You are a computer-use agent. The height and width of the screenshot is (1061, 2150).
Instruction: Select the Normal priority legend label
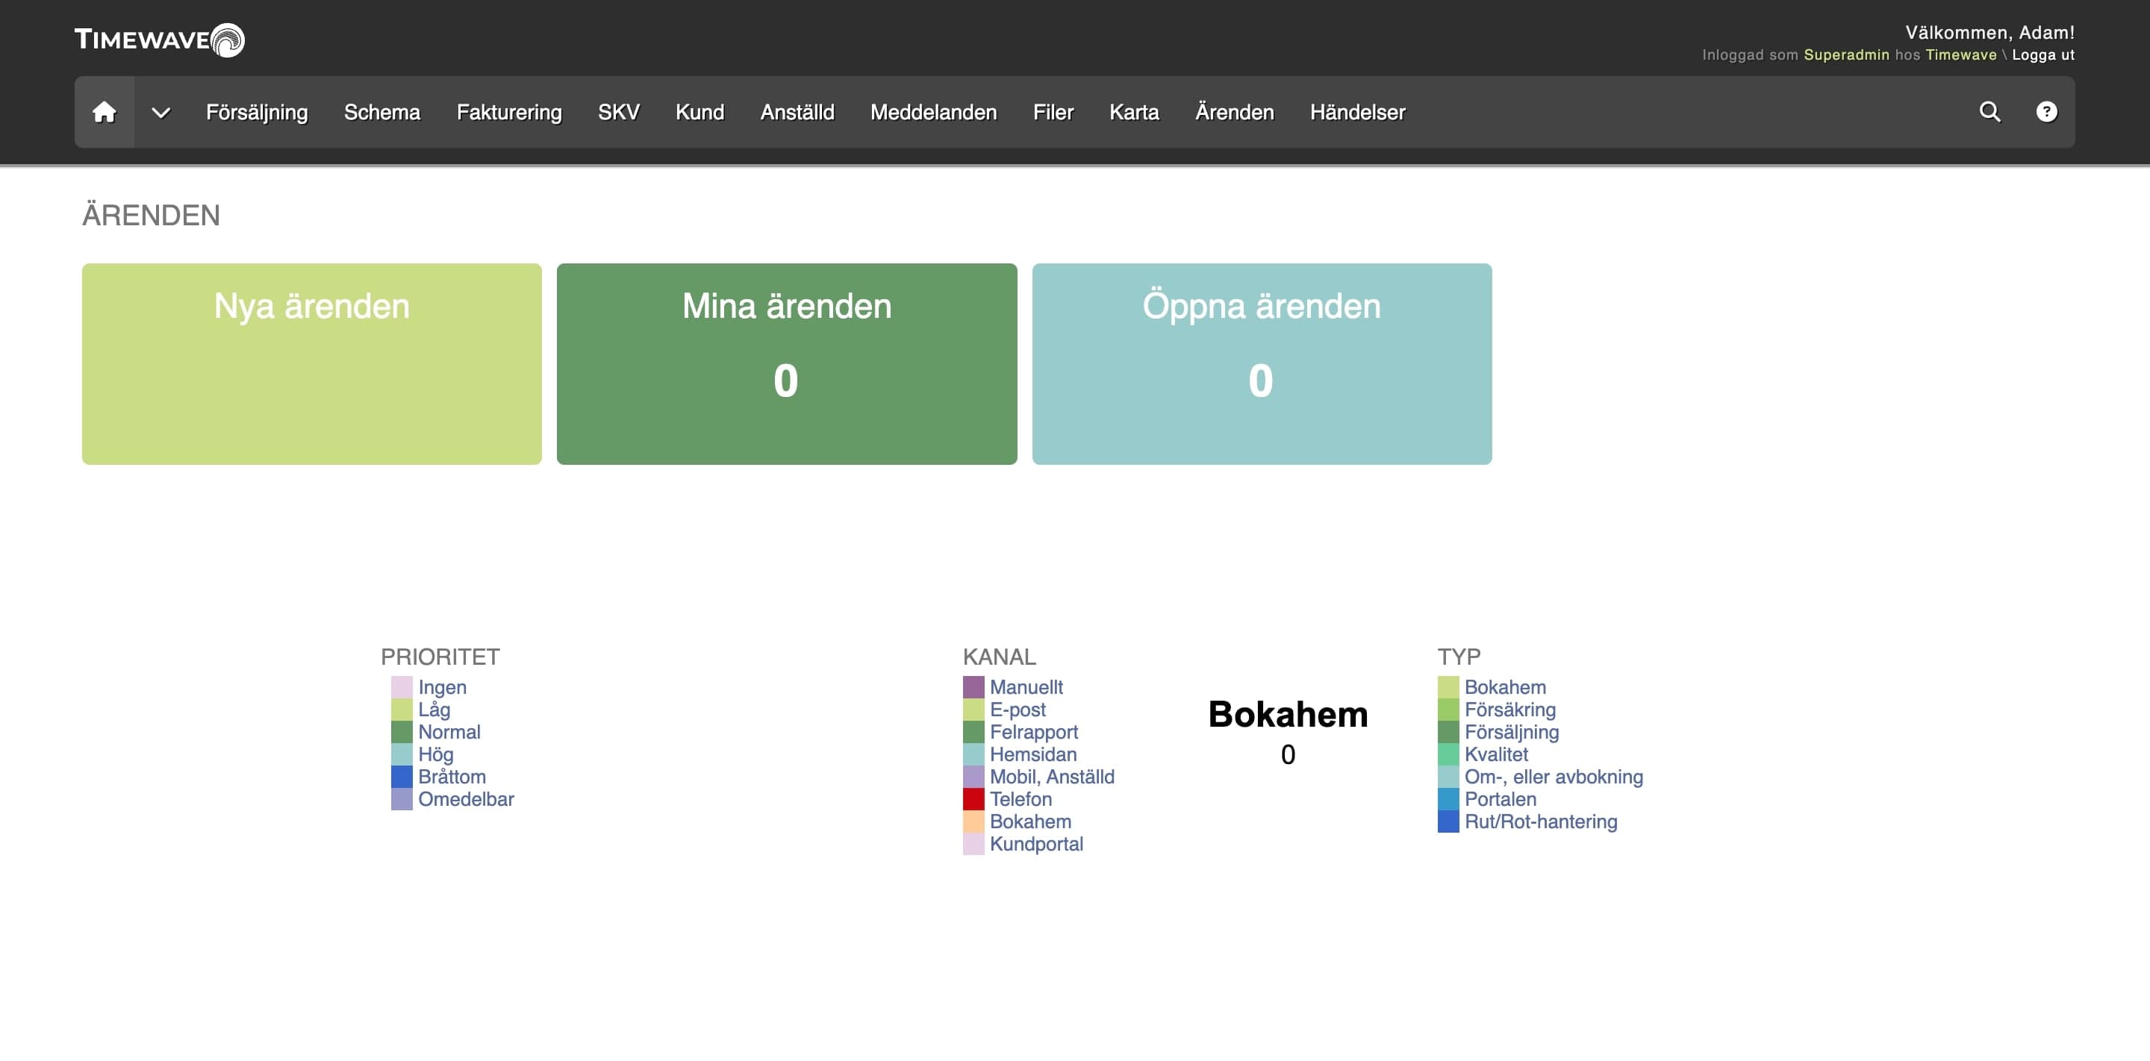(449, 733)
